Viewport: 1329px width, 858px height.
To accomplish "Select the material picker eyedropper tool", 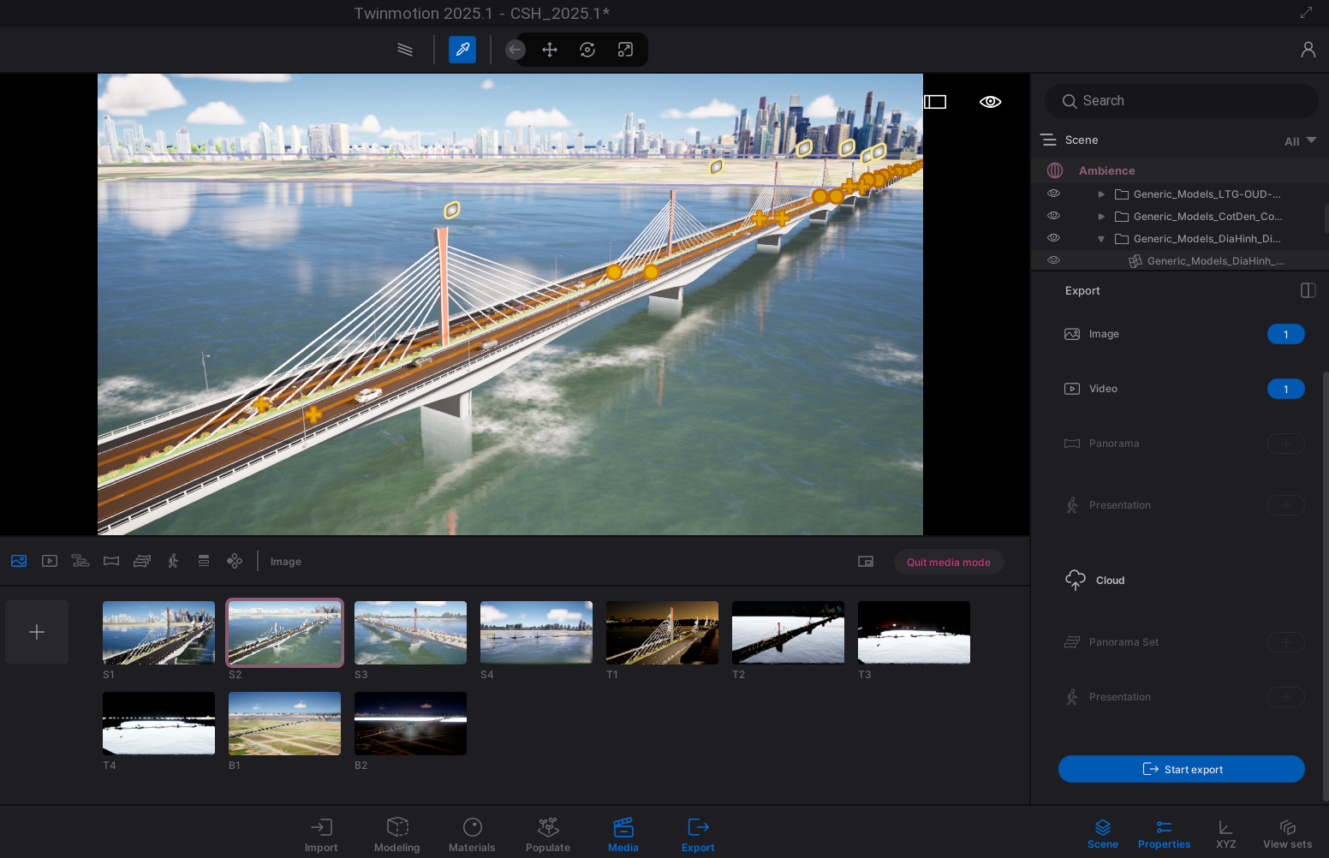I will pyautogui.click(x=462, y=50).
